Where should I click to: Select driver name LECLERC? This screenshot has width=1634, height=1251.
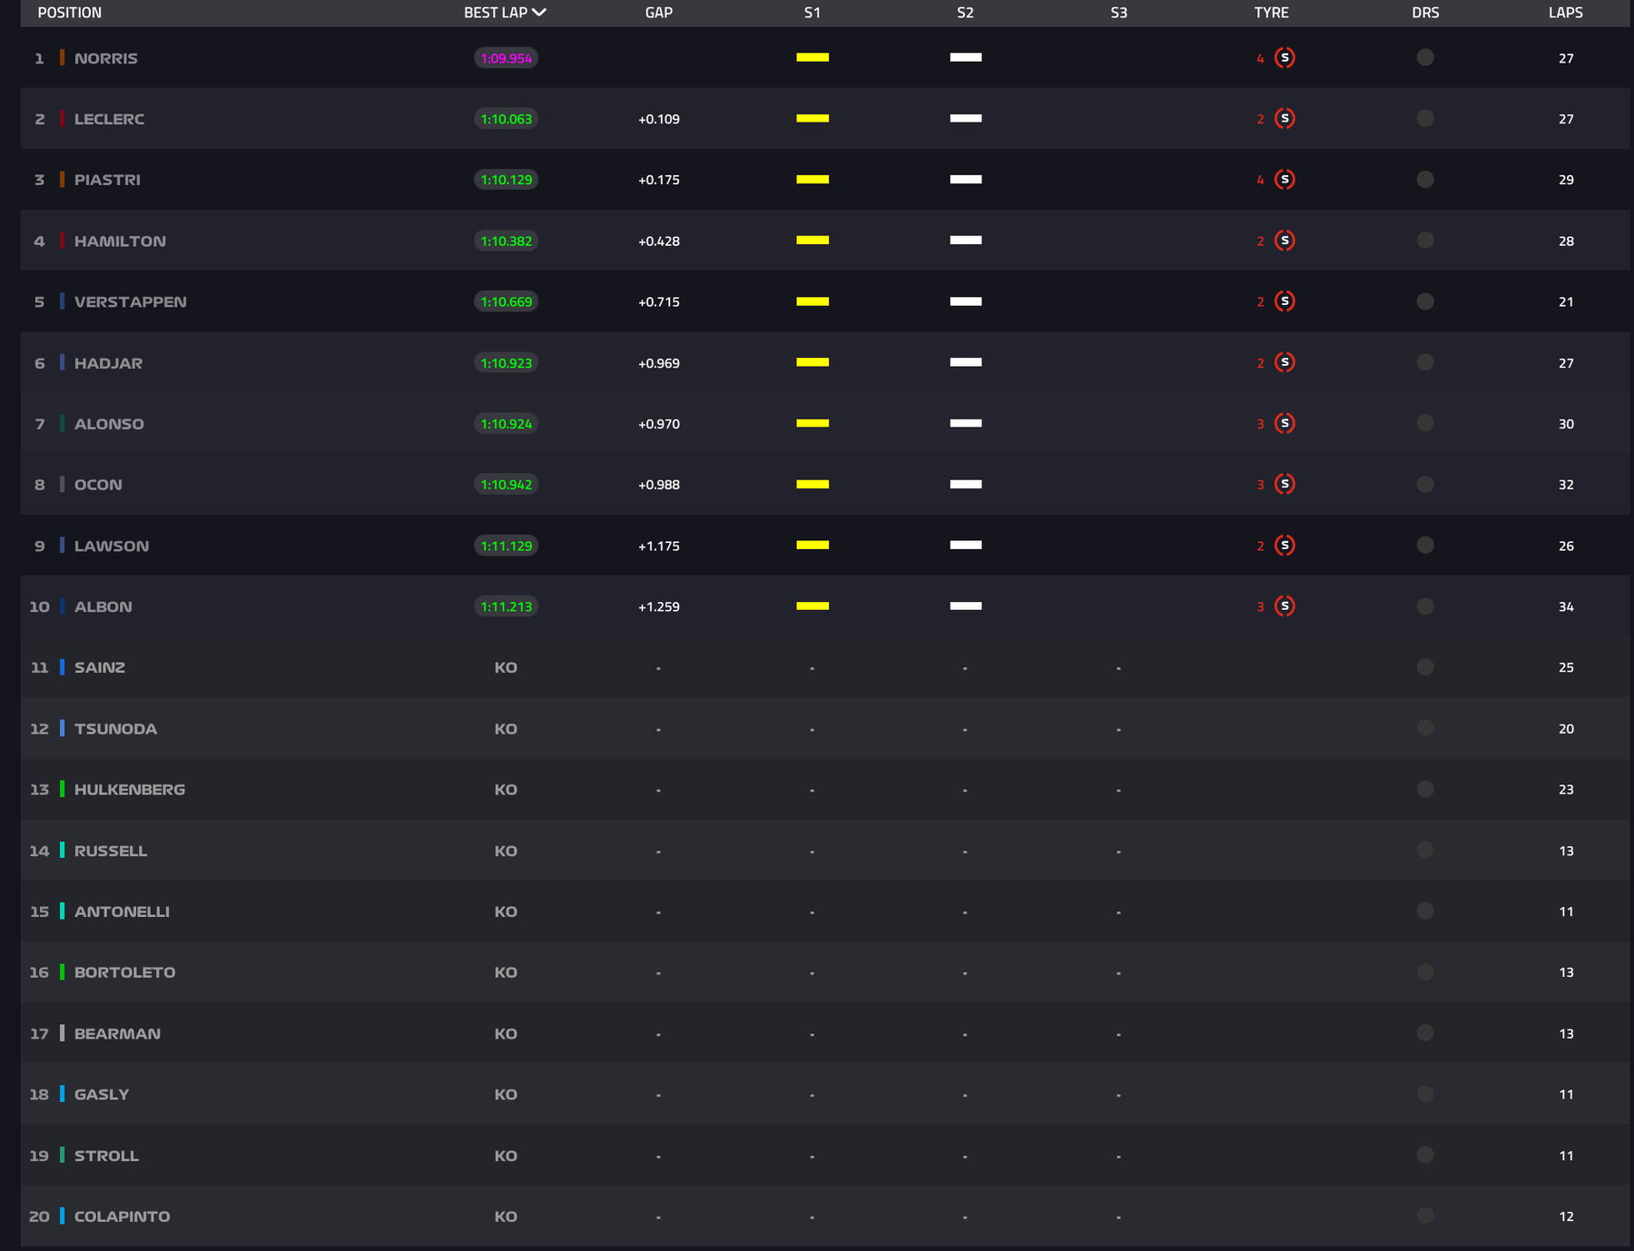(109, 119)
